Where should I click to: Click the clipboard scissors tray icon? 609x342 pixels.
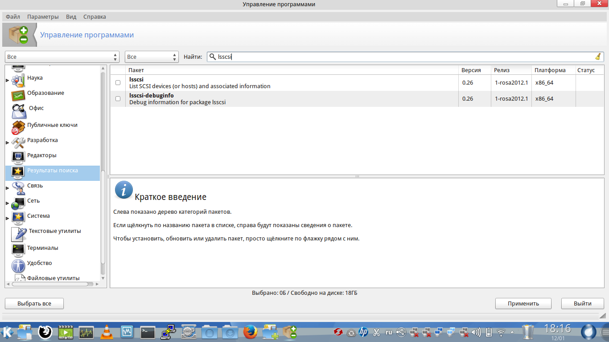pos(376,332)
